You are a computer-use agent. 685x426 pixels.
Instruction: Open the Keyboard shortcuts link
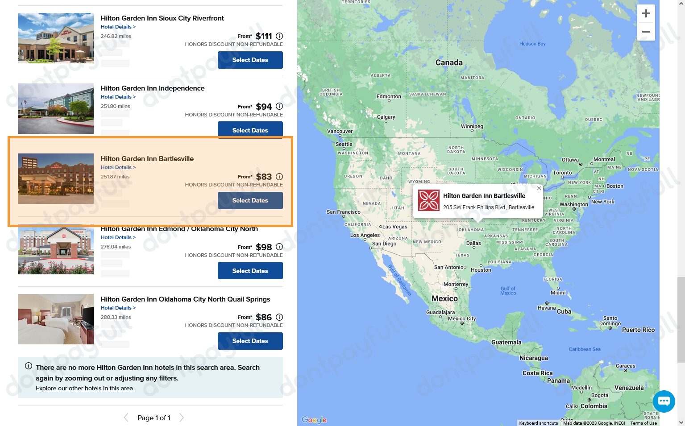(x=538, y=423)
